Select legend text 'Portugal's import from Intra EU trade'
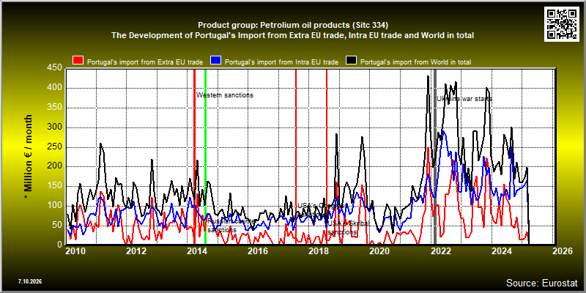 [282, 62]
